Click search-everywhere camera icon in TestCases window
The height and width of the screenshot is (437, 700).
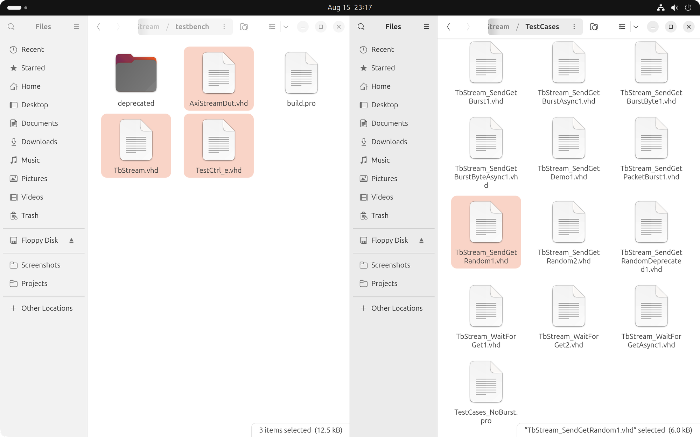click(x=594, y=27)
